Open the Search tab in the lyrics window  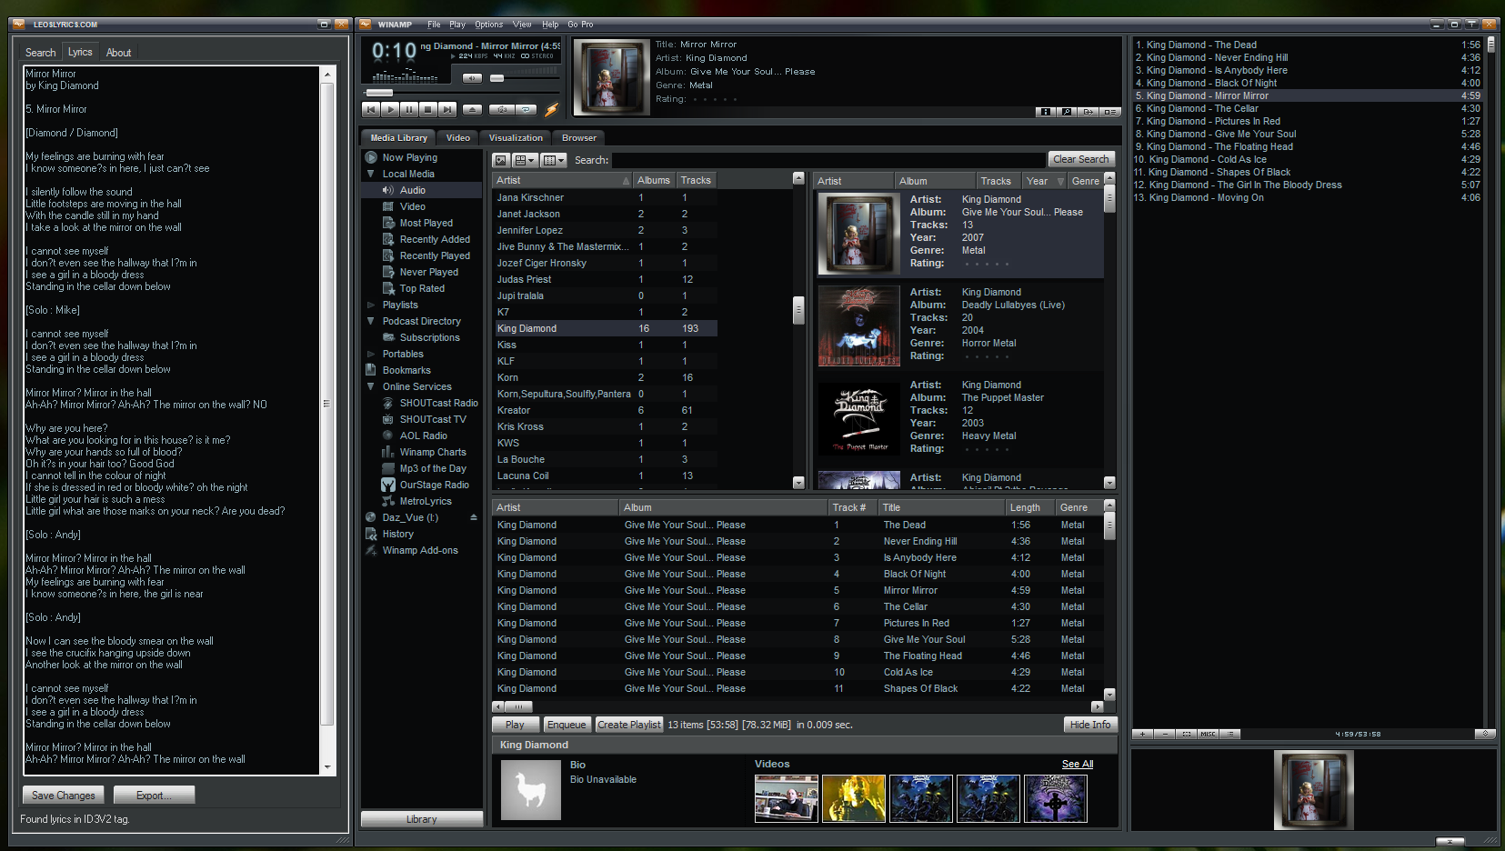click(x=41, y=53)
